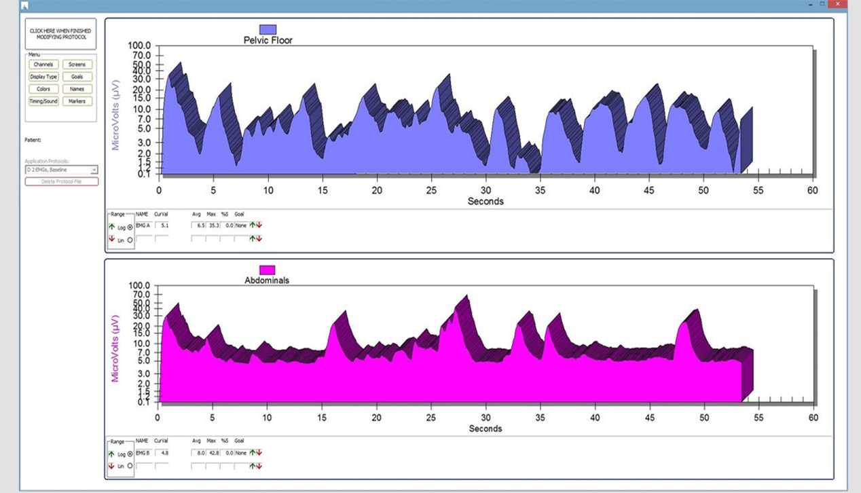
Task: Open the Display Type menu button
Action: [x=43, y=77]
